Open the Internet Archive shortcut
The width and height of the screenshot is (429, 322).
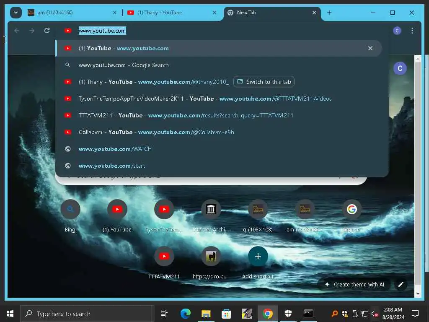coord(211,216)
